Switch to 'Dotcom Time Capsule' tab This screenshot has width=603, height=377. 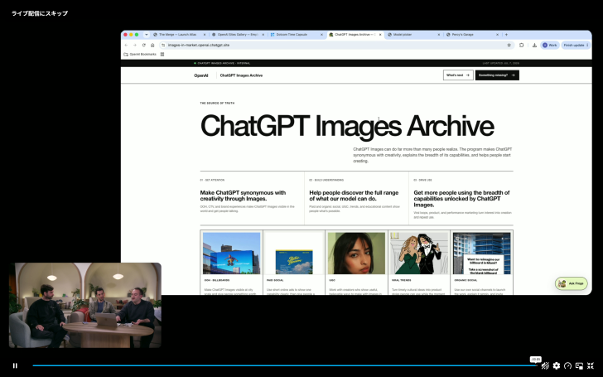click(x=295, y=35)
